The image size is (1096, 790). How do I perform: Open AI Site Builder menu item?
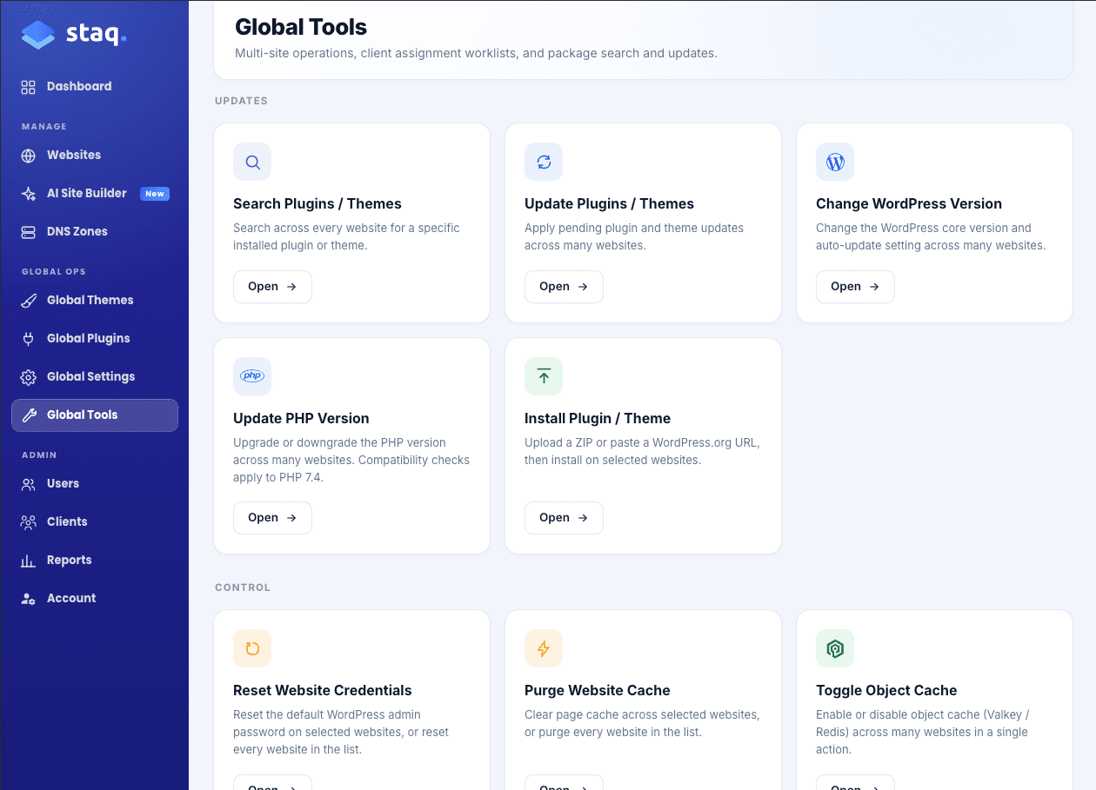[x=95, y=193]
